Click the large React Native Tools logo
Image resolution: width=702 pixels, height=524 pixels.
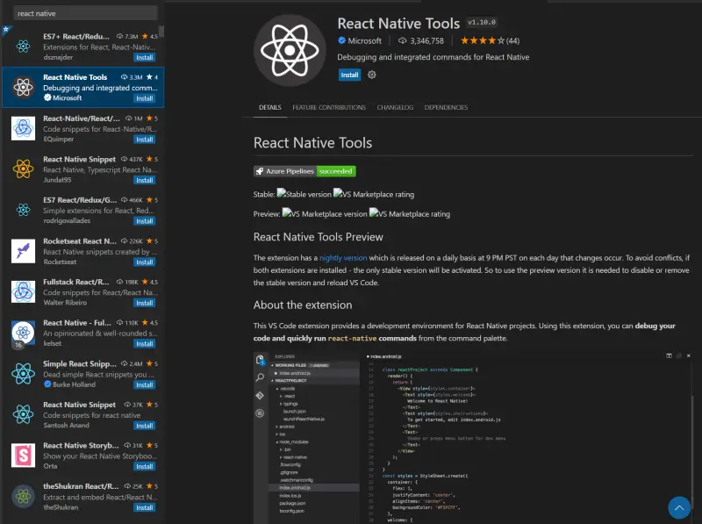point(290,52)
